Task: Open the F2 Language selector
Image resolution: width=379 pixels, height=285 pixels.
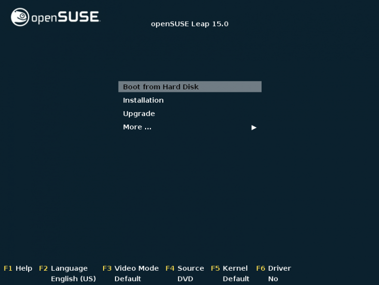Action: click(x=63, y=268)
